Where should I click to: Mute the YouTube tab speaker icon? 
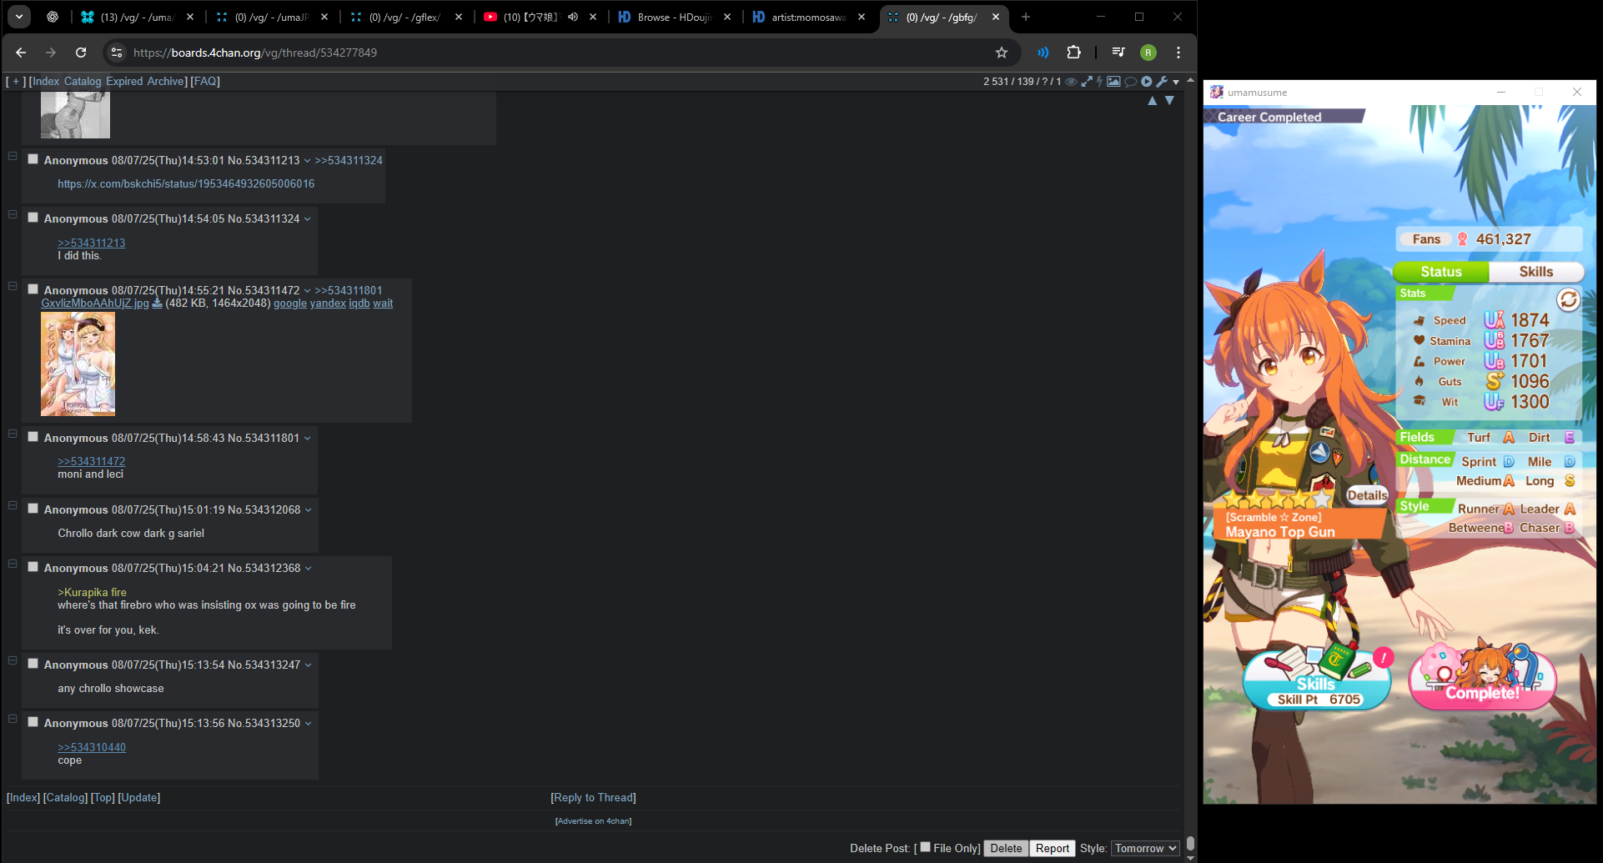[x=573, y=17]
